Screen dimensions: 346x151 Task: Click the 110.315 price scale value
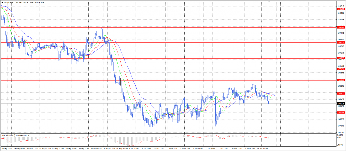341,6
